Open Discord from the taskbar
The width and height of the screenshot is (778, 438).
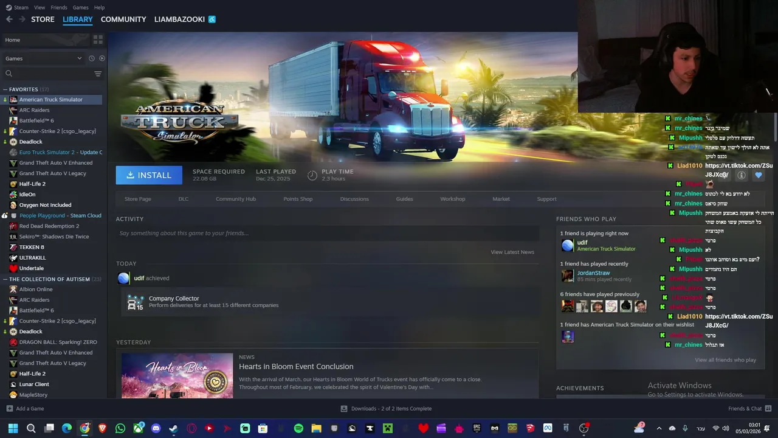pos(156,428)
